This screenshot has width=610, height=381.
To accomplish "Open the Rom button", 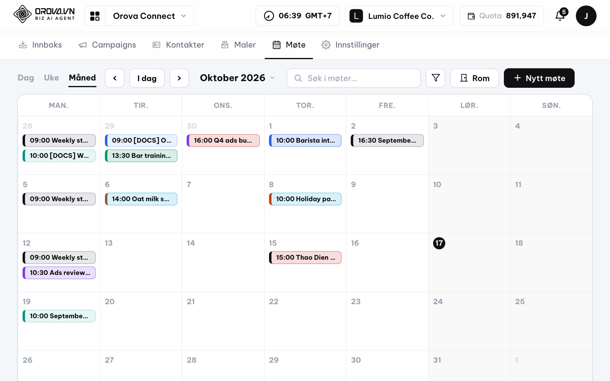I will (x=475, y=78).
